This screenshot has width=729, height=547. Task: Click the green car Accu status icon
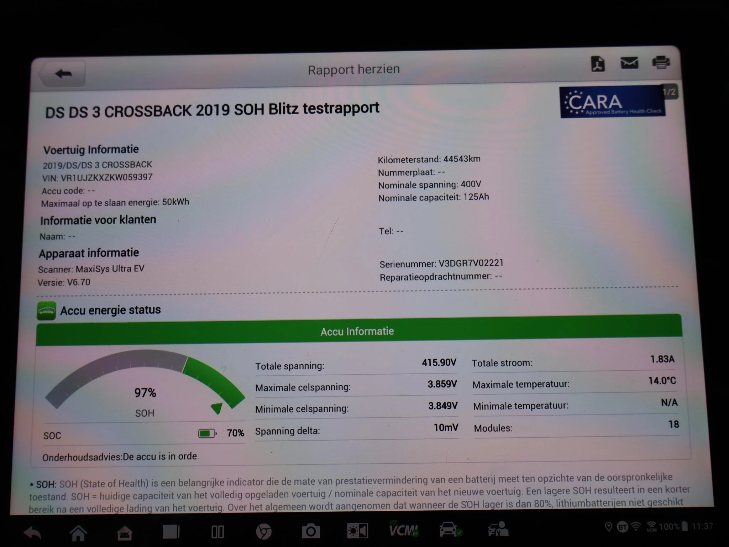47,311
